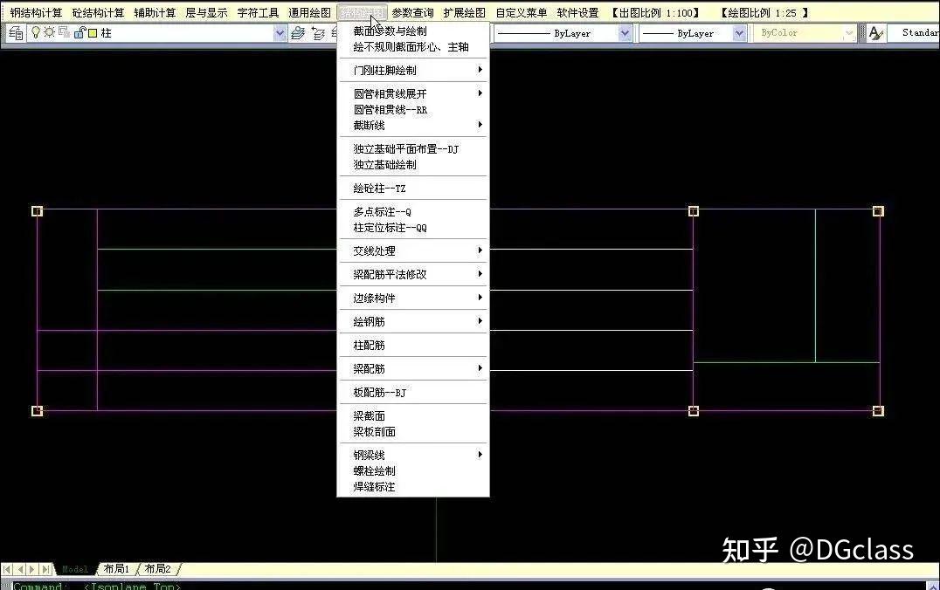This screenshot has width=940, height=590.
Task: Click the last-tab navigation arrow
Action: point(45,569)
